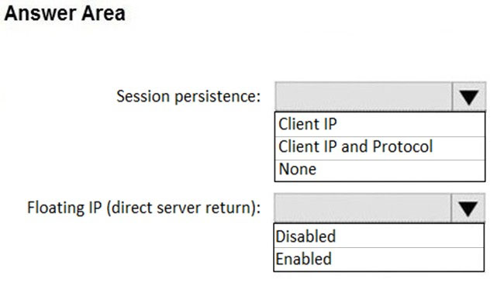Image resolution: width=497 pixels, height=286 pixels.
Task: Disable Floating IP from the option list
Action: click(379, 236)
